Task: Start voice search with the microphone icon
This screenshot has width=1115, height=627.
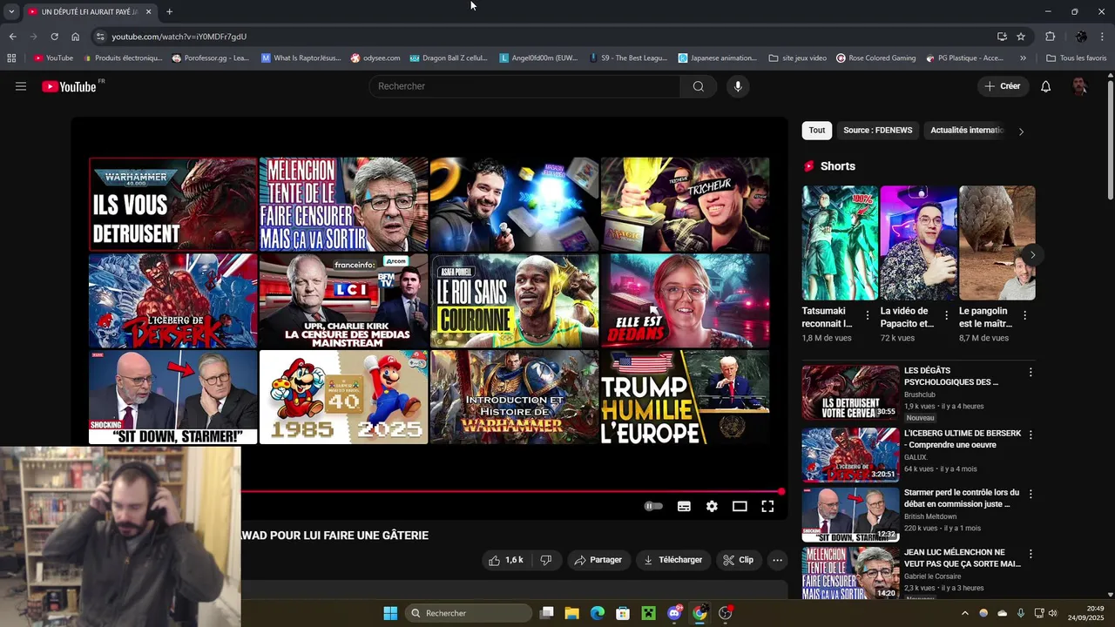Action: 738,86
